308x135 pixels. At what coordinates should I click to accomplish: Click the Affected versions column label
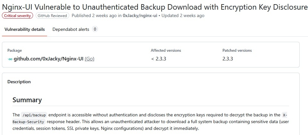pyautogui.click(x=166, y=50)
